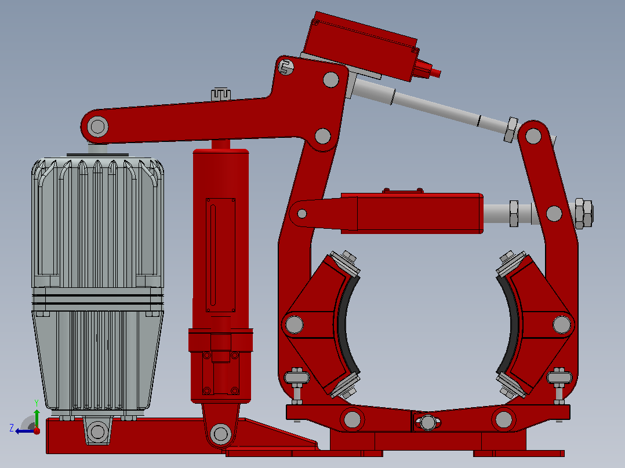
Task: Select the red vertical spring cylinder tube
Action: [x=221, y=275]
